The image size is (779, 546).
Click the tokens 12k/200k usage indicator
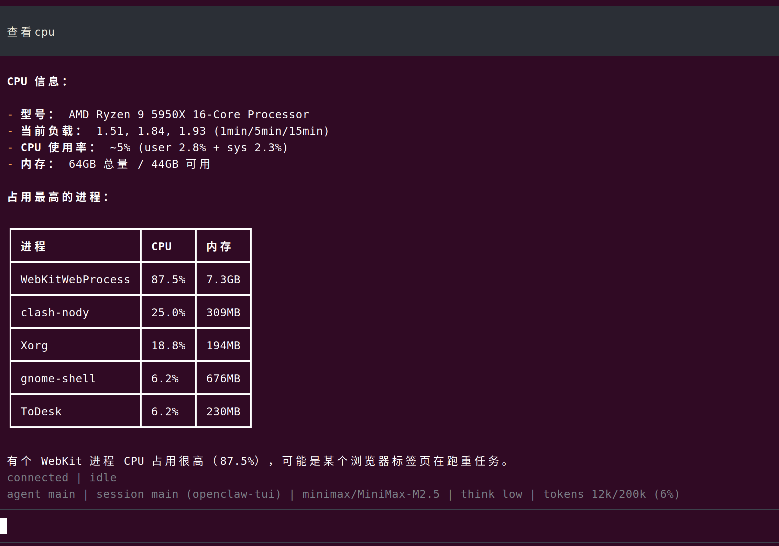(x=610, y=494)
